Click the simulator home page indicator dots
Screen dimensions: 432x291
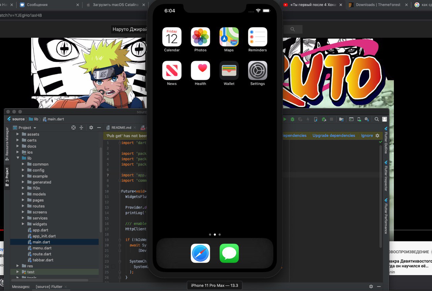coord(215,234)
